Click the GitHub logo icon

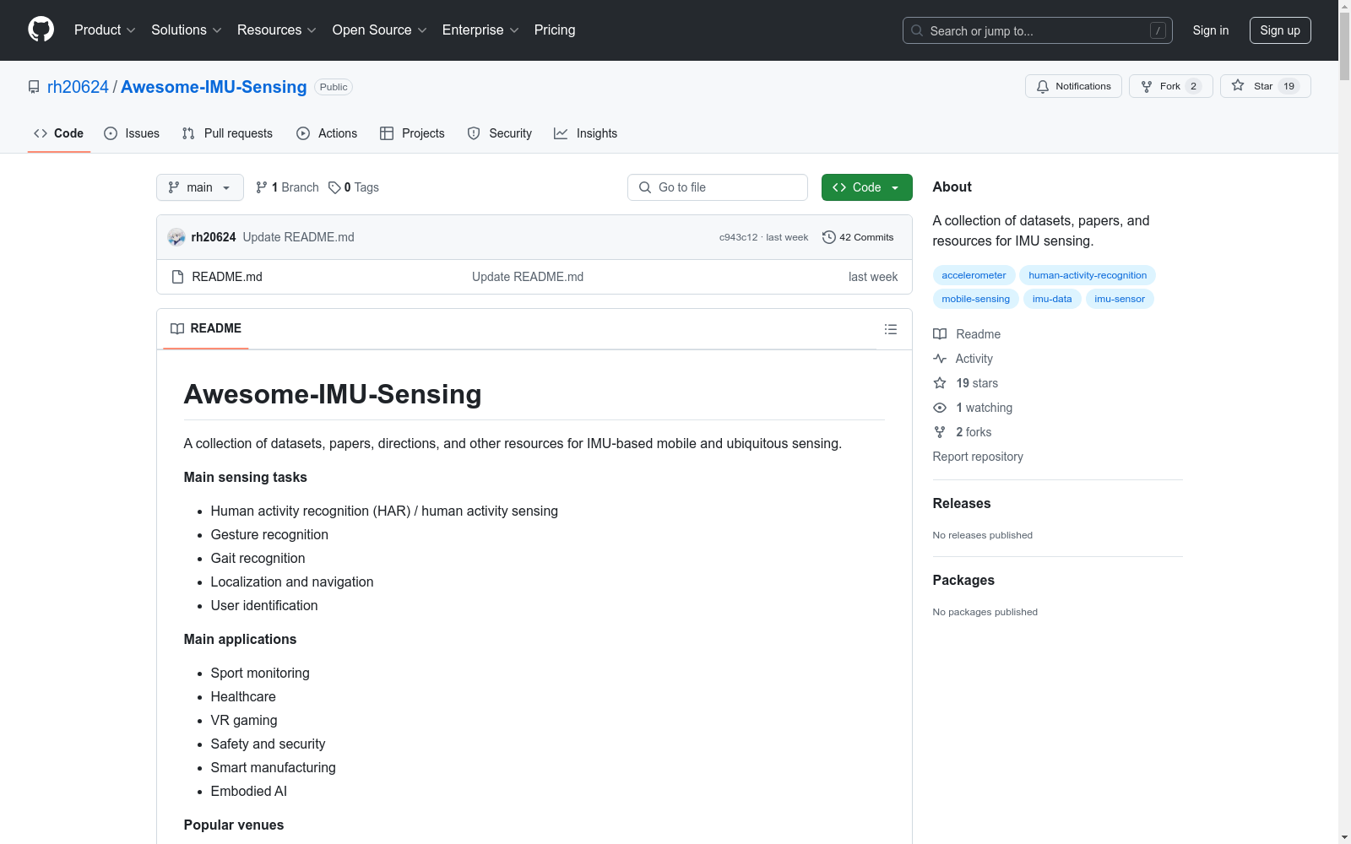click(x=41, y=30)
